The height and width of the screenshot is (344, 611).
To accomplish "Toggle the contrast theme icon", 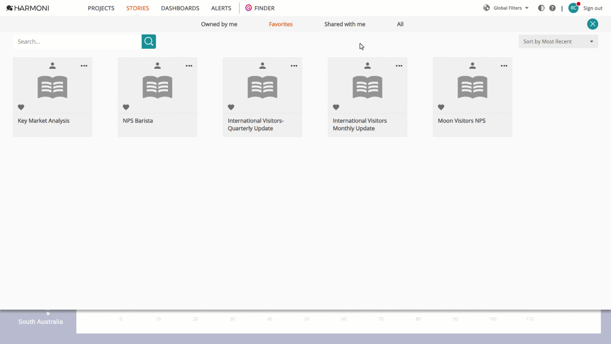I will [541, 8].
